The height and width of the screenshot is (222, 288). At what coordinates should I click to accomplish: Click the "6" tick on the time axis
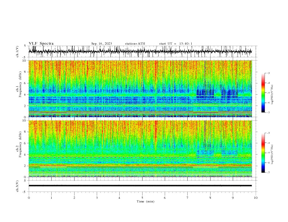[165, 198]
